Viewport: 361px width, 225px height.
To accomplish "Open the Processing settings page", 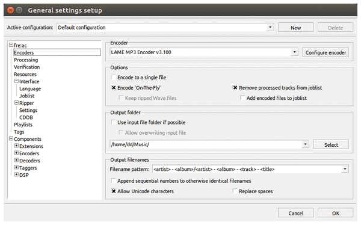I will (x=26, y=60).
